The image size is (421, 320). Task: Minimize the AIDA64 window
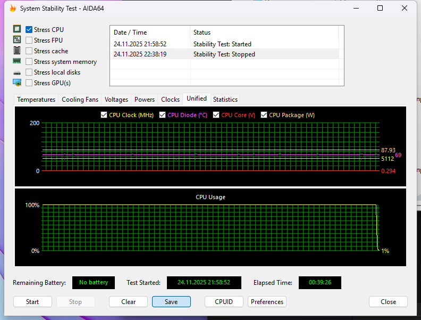(356, 8)
